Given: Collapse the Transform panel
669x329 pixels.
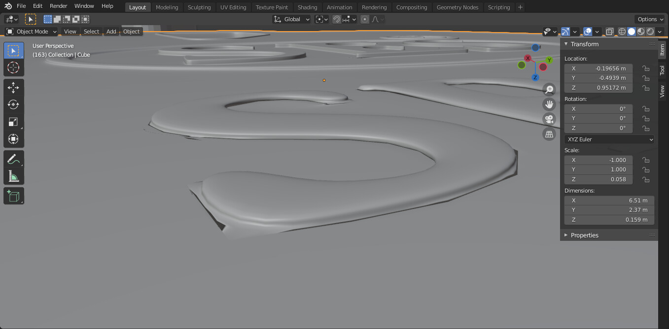Looking at the screenshot, I should point(566,44).
